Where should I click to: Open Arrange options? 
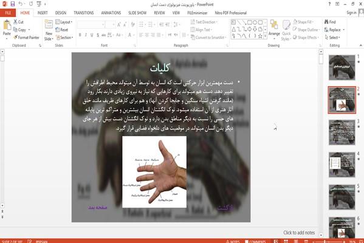[x=274, y=30]
